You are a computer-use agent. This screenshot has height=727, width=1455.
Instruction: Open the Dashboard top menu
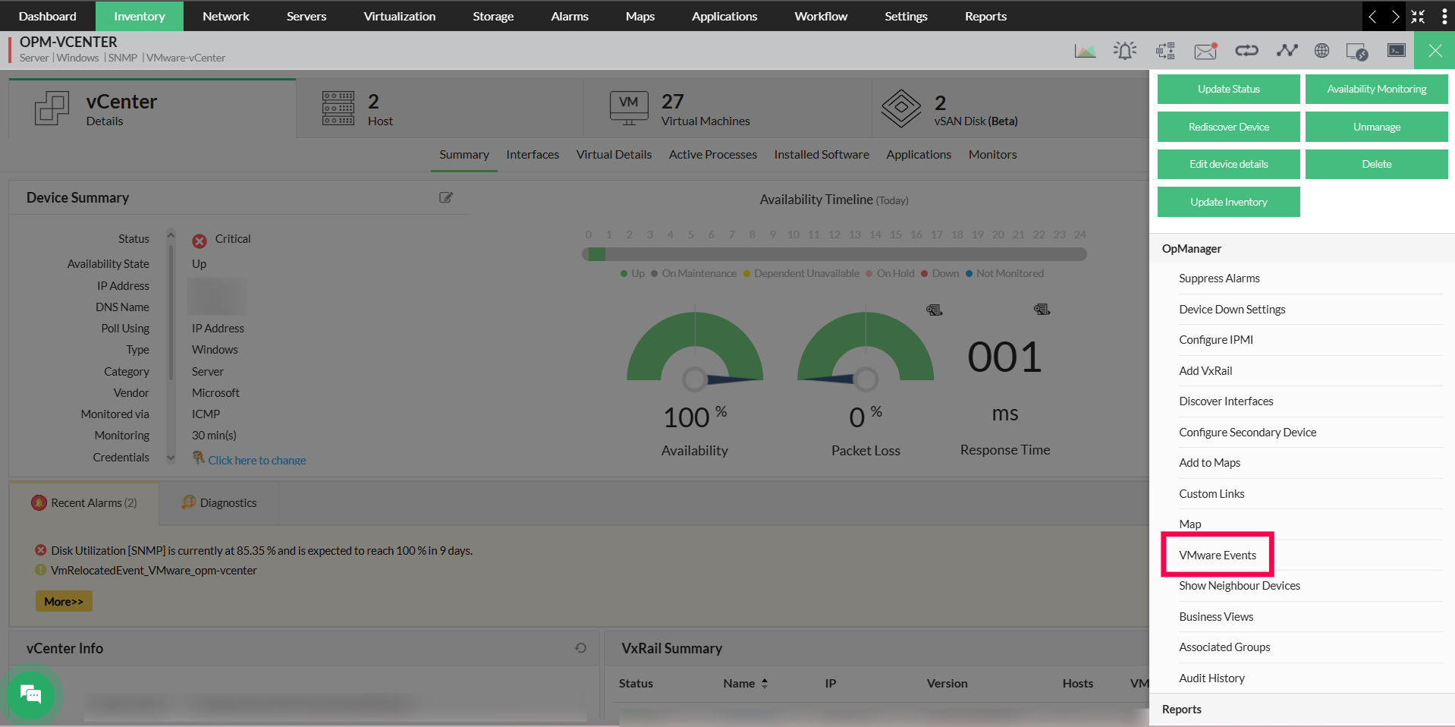coord(47,16)
